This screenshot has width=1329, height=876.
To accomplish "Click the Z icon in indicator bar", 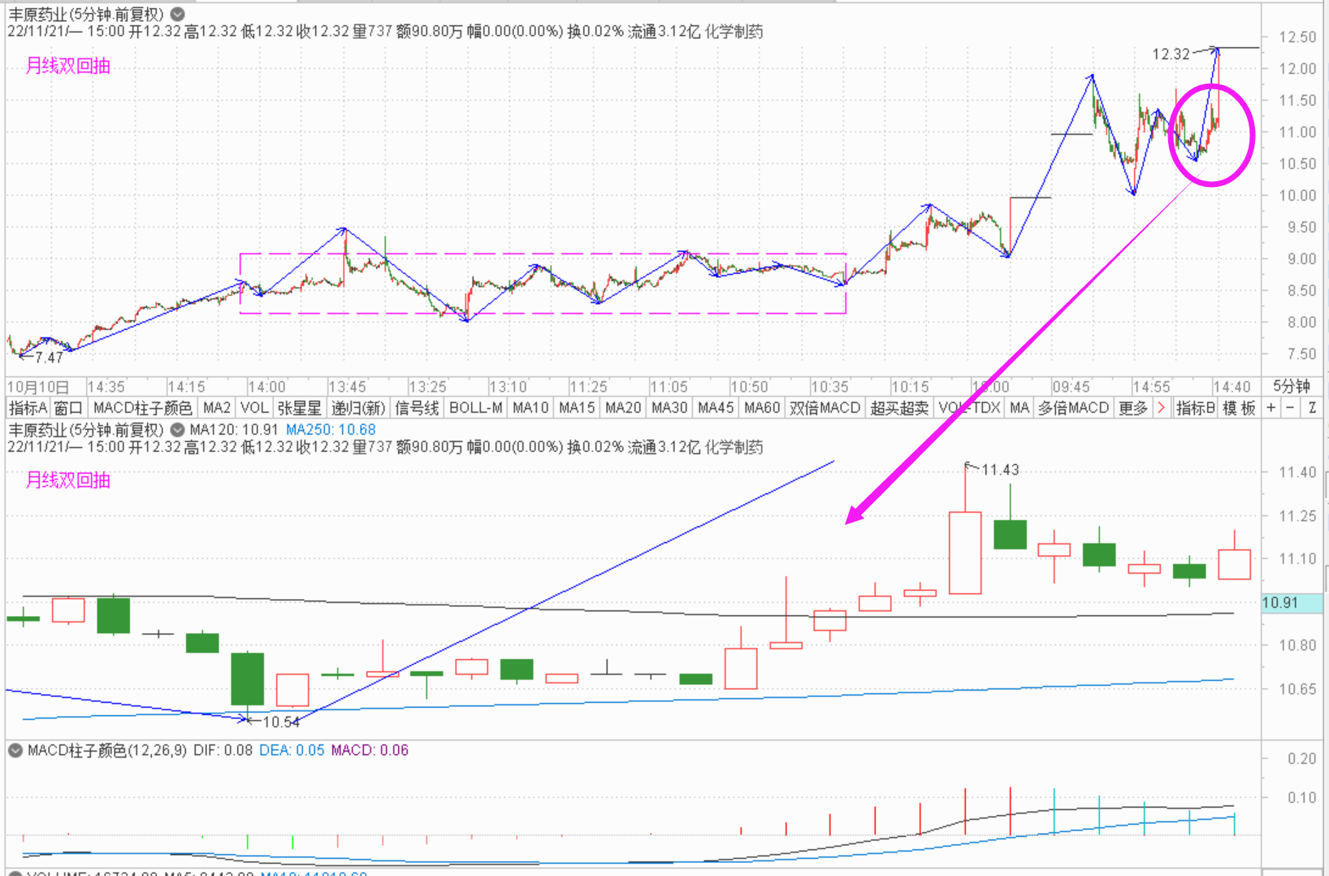I will pos(1312,408).
